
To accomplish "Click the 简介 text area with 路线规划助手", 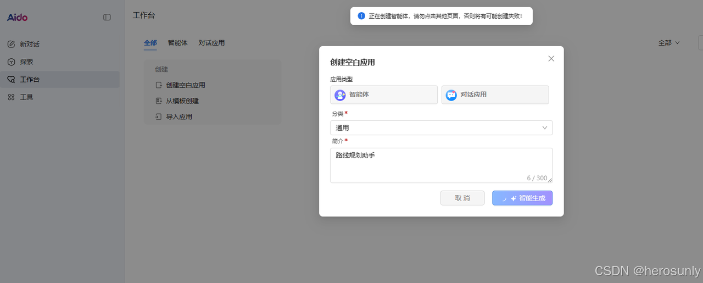I will click(x=441, y=165).
